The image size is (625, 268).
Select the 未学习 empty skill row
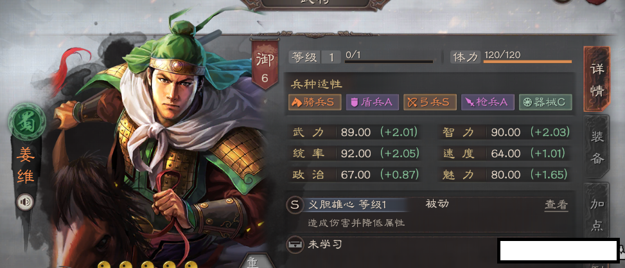point(391,244)
